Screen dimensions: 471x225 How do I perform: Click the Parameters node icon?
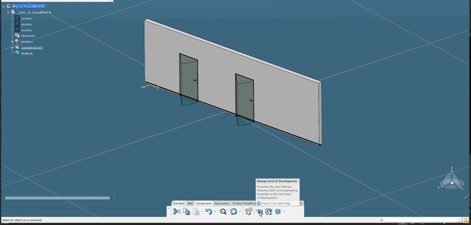(18, 35)
